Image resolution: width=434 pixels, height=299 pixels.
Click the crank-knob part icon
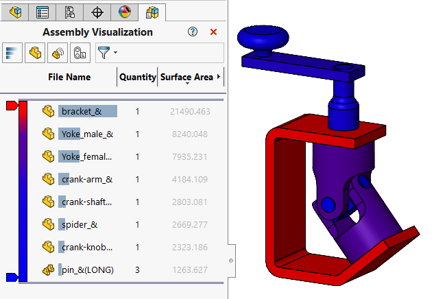[49, 248]
